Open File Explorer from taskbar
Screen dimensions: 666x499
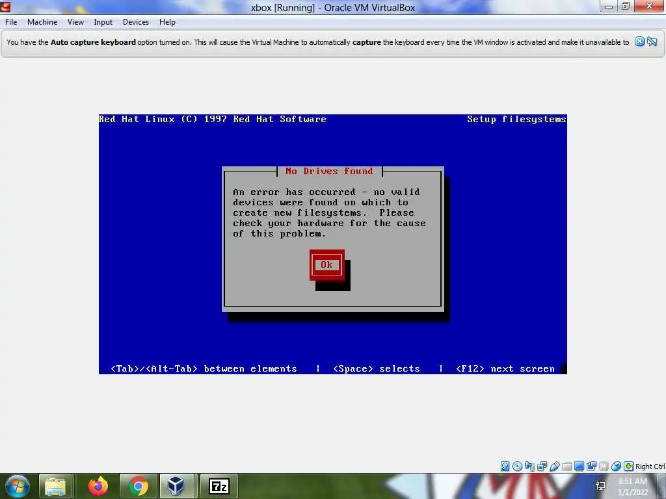55,486
